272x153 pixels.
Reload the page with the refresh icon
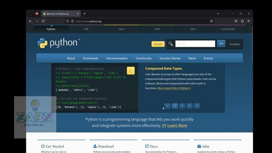click(43, 21)
